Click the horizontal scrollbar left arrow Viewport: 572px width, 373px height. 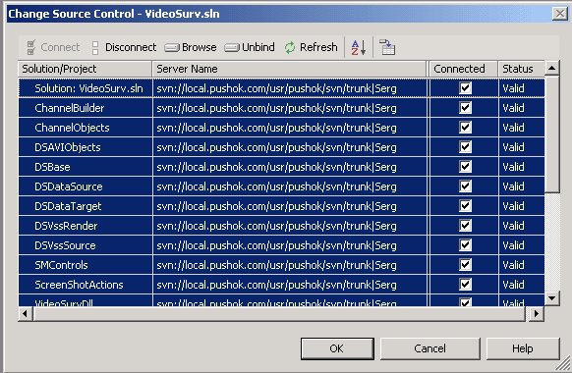pyautogui.click(x=26, y=314)
